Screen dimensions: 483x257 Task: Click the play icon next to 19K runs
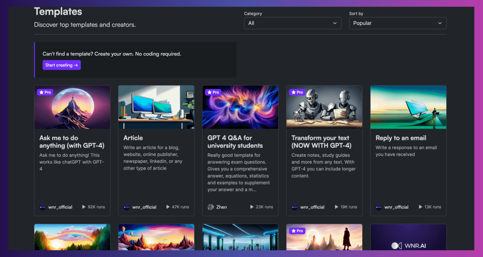(336, 207)
